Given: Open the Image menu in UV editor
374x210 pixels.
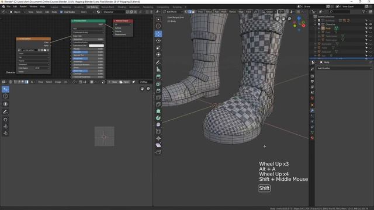Looking at the screenshot, I should click(x=58, y=82).
